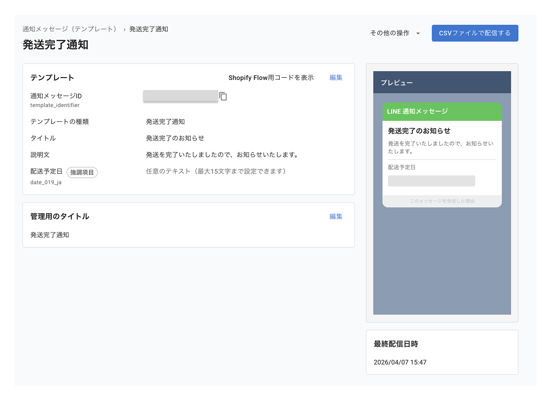Click the gray placeholder bar in preview
The height and width of the screenshot is (401, 551).
432,181
